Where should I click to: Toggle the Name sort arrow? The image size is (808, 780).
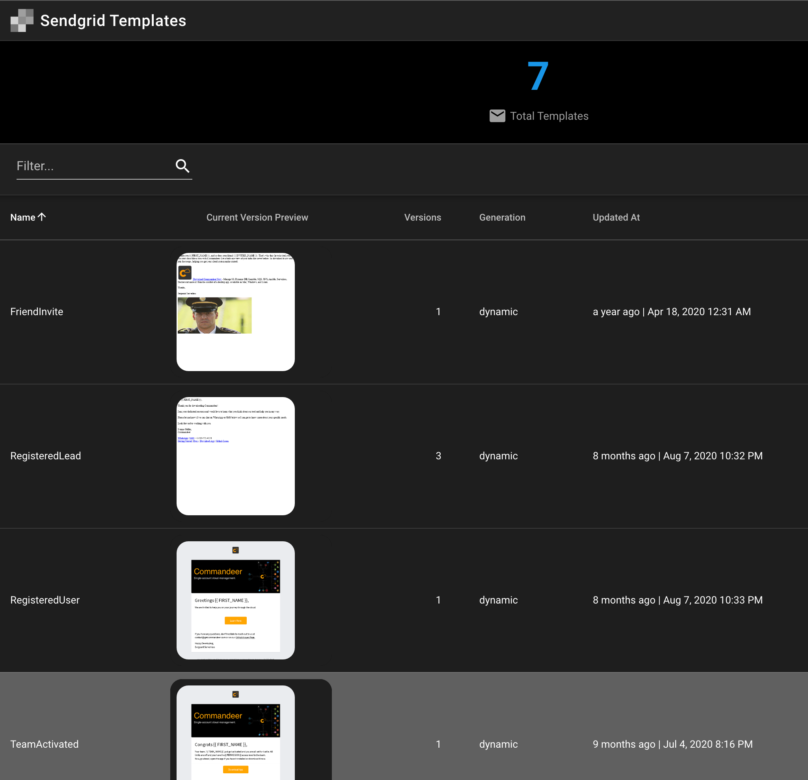[42, 217]
